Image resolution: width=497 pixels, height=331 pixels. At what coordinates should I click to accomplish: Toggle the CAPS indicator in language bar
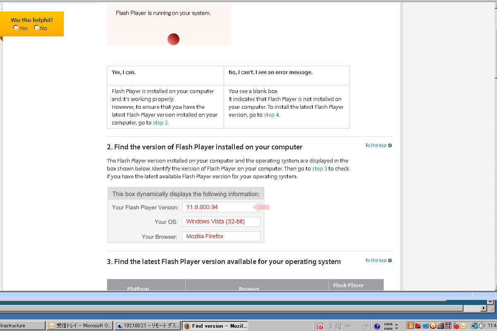click(x=388, y=324)
